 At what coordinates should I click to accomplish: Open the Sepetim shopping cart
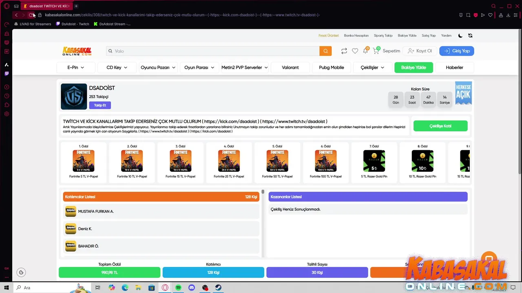pyautogui.click(x=386, y=51)
